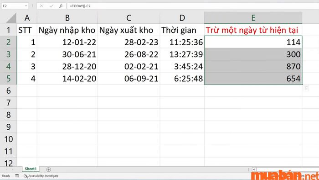Click cell 'Ngày xuất kho'
This screenshot has width=319, height=180.
tap(129, 30)
